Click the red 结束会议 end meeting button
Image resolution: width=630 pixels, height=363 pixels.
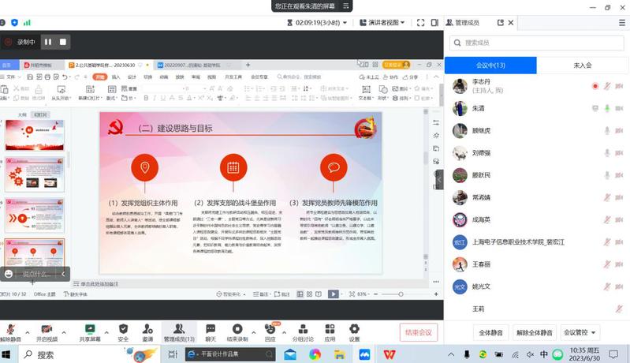coord(418,332)
